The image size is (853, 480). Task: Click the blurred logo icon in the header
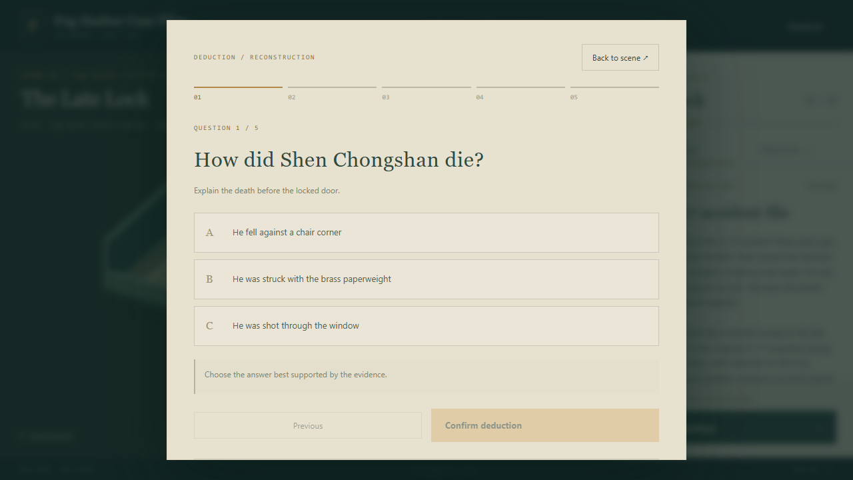pyautogui.click(x=33, y=25)
